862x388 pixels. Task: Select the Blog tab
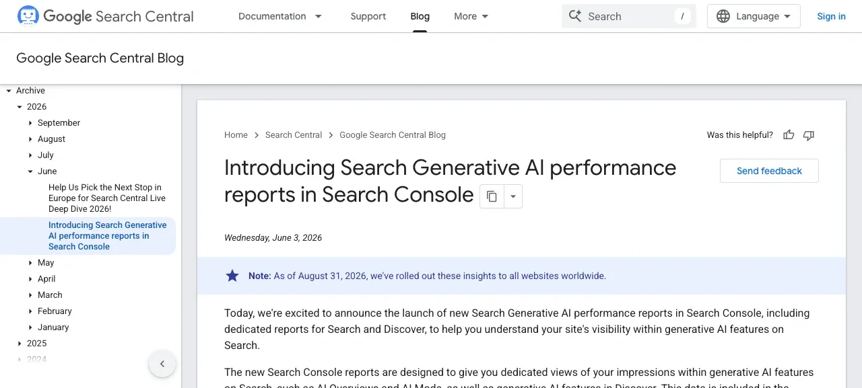pyautogui.click(x=420, y=16)
